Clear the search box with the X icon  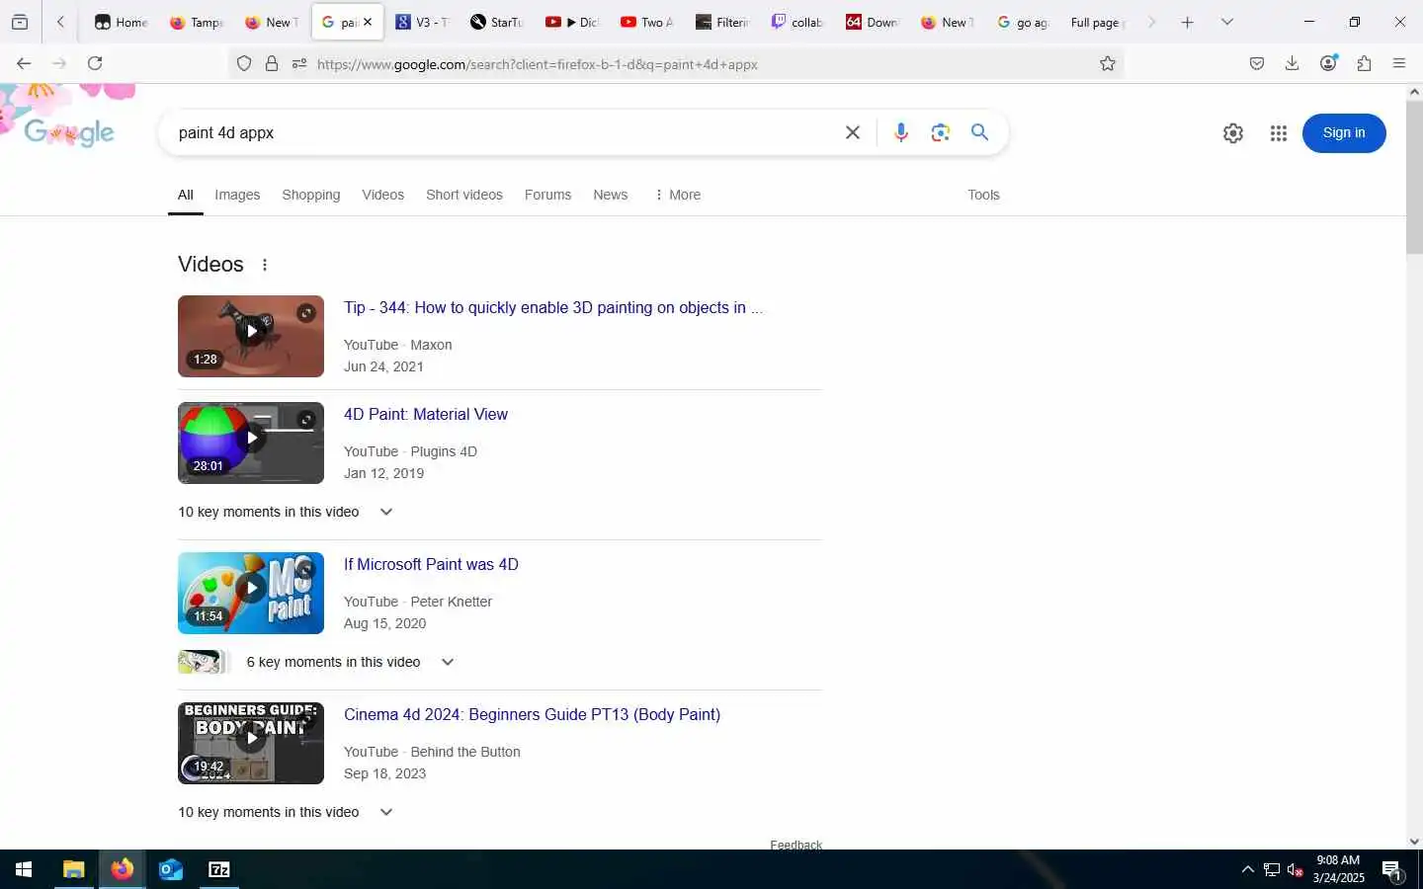point(852,132)
